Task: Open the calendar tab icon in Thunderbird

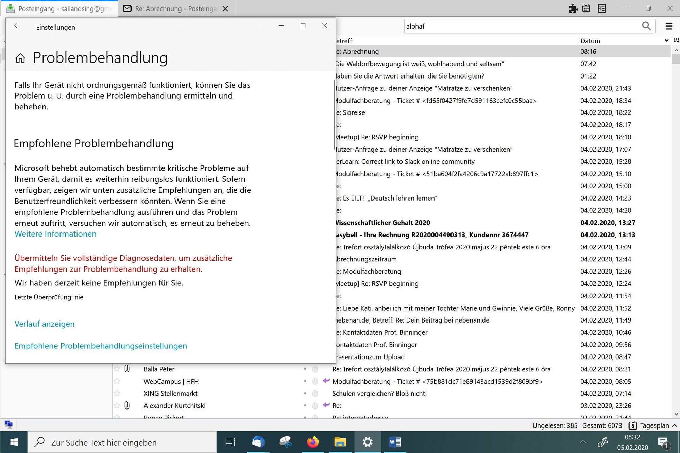Action: [x=586, y=8]
